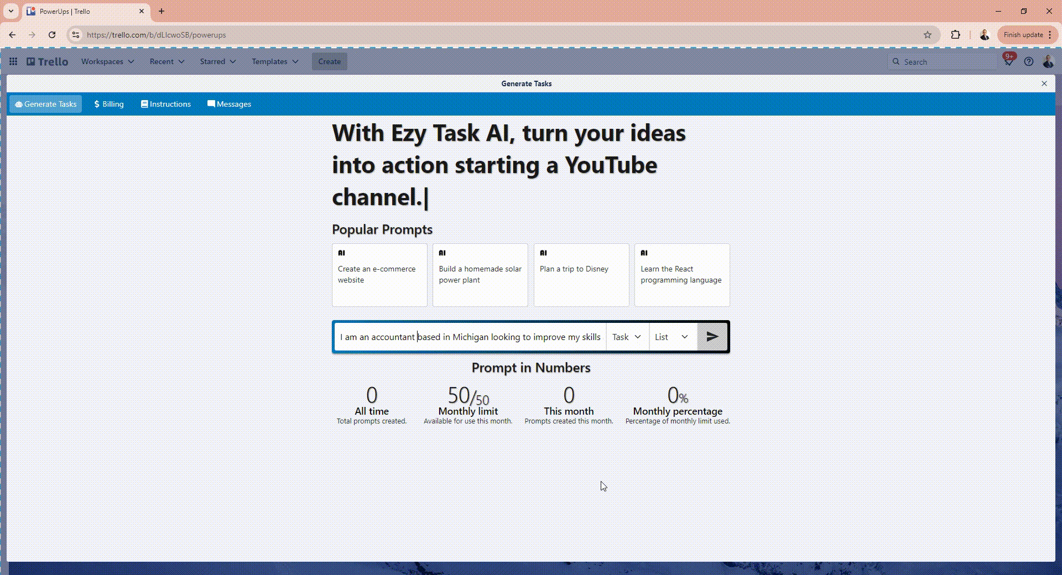Open the Trello account avatar menu
The width and height of the screenshot is (1062, 575).
pyautogui.click(x=1048, y=61)
